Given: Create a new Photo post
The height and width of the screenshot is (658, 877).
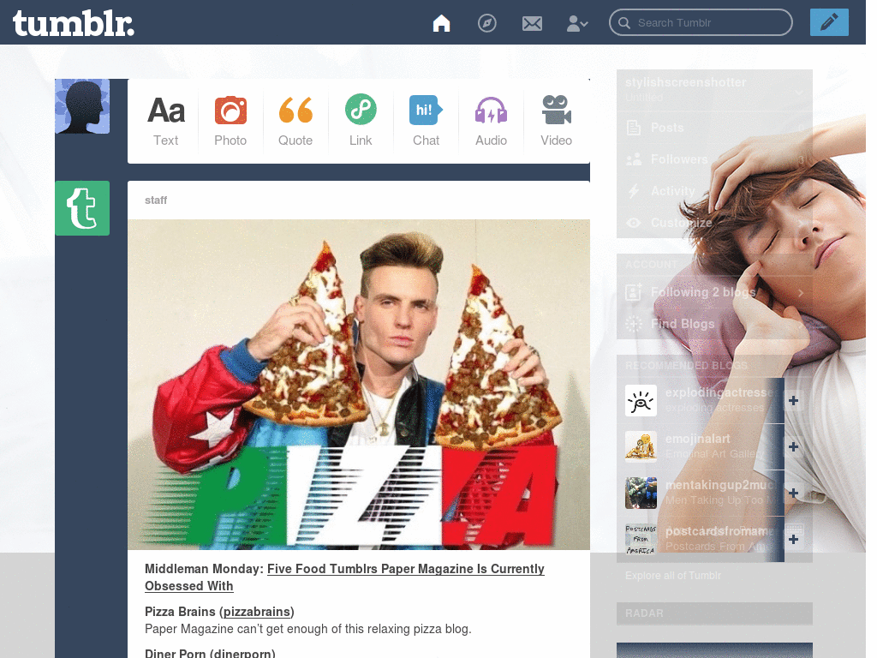Looking at the screenshot, I should pyautogui.click(x=230, y=122).
